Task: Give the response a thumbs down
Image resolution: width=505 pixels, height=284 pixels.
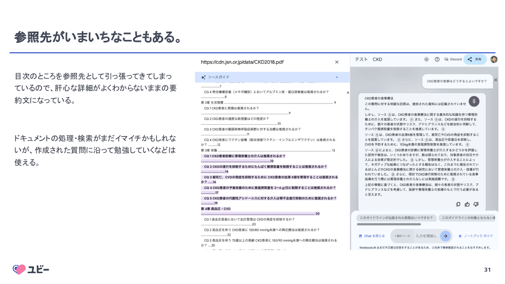Action: pos(475,204)
